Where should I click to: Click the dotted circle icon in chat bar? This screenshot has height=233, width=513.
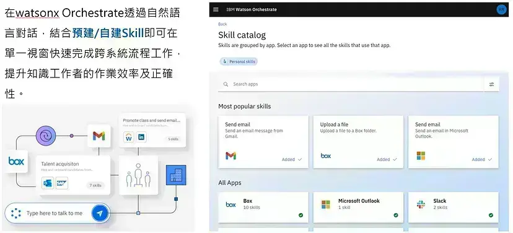coord(15,213)
